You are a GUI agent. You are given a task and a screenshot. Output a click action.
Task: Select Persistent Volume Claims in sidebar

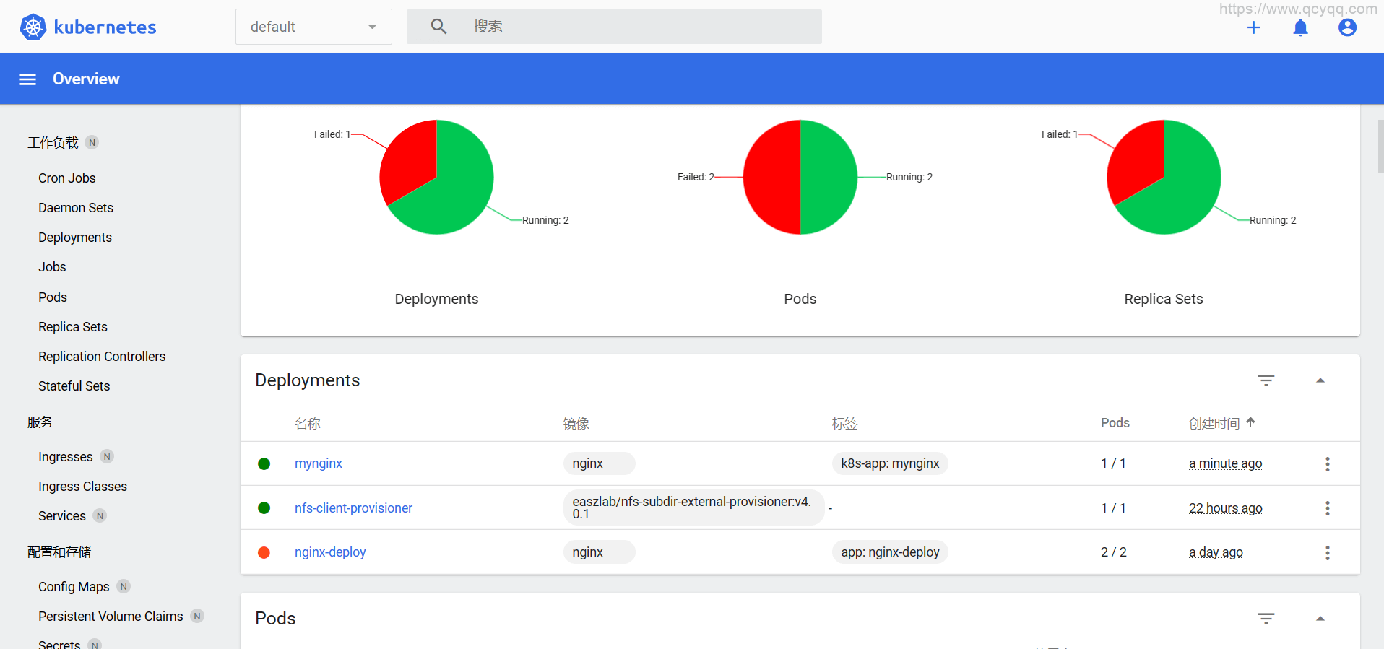111,617
